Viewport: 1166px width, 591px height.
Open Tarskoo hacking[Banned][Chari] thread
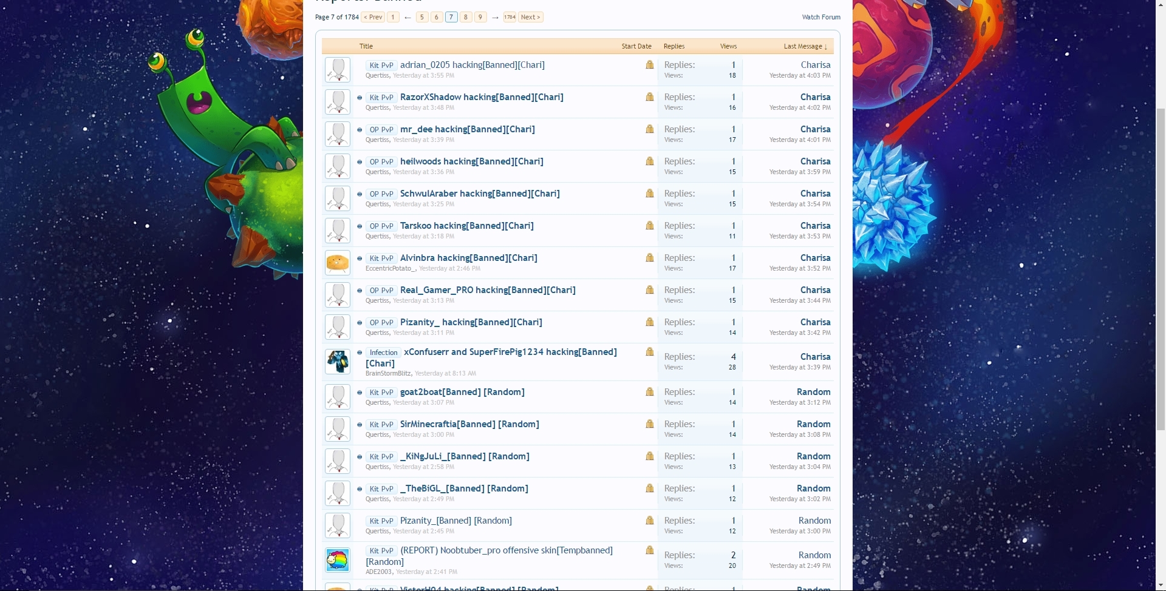click(x=467, y=226)
